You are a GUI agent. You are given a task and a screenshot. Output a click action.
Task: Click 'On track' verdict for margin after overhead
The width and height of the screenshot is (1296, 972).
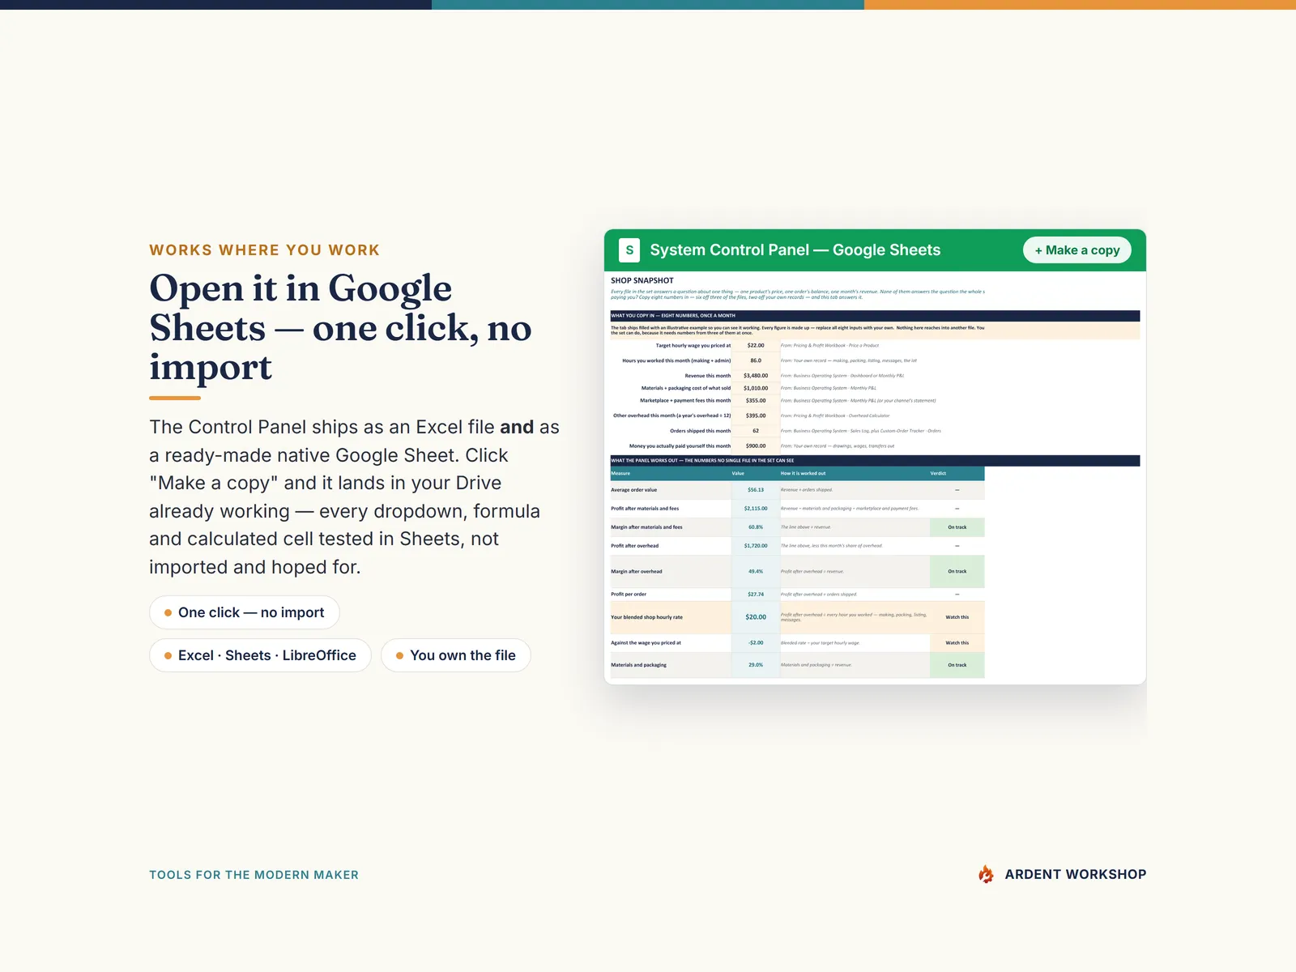957,571
